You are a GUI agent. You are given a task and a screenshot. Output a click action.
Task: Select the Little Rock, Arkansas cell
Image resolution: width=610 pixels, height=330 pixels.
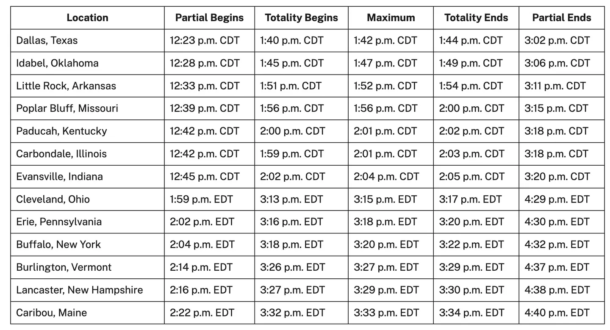tap(66, 86)
